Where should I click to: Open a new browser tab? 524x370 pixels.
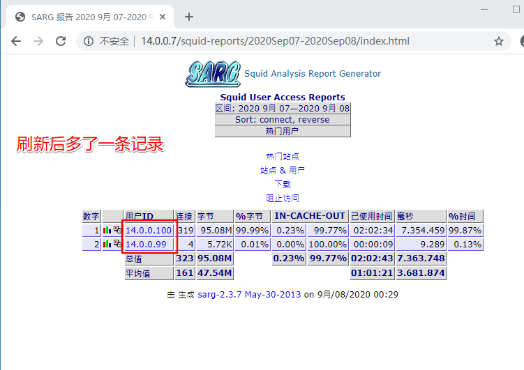point(189,17)
